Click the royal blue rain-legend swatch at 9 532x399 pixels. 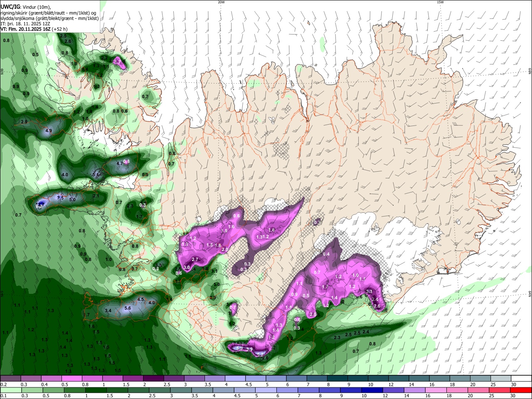(x=351, y=390)
